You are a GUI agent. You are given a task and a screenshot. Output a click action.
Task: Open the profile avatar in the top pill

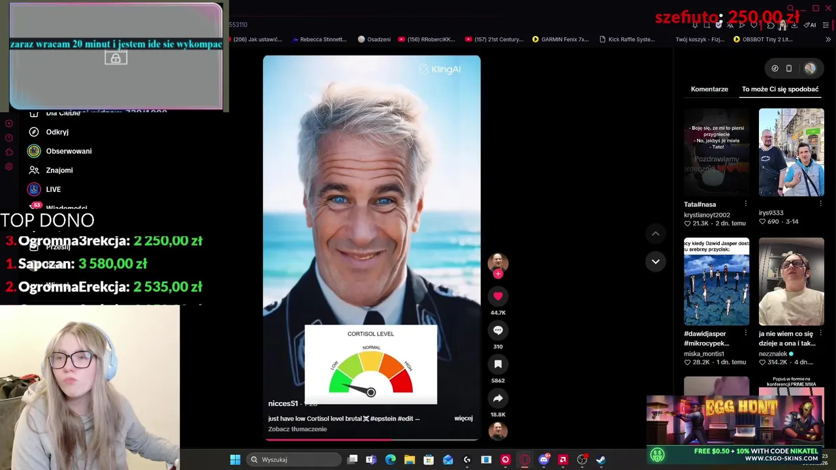click(810, 69)
